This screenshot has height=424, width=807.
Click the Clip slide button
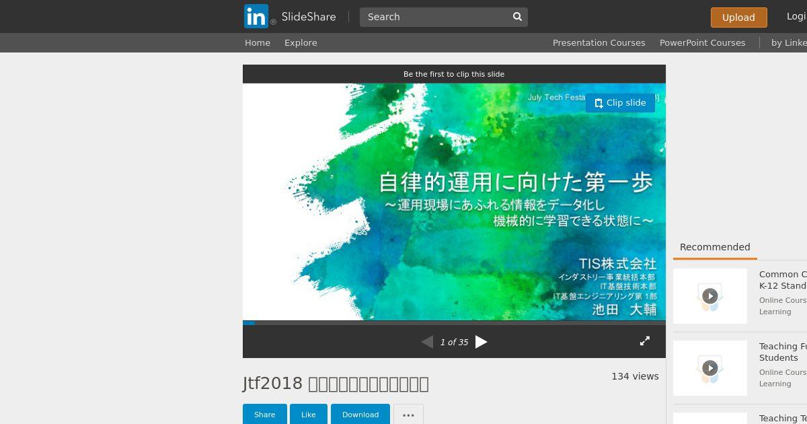[x=620, y=103]
